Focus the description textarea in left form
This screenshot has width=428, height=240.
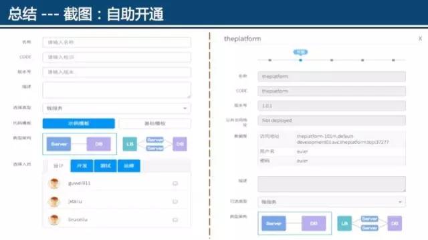tap(117, 90)
